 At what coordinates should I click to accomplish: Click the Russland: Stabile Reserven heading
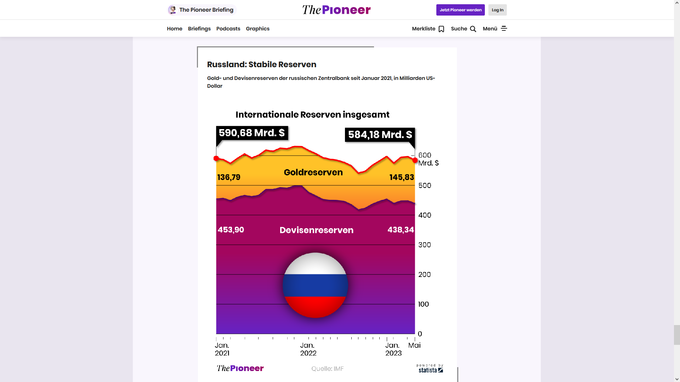point(262,64)
